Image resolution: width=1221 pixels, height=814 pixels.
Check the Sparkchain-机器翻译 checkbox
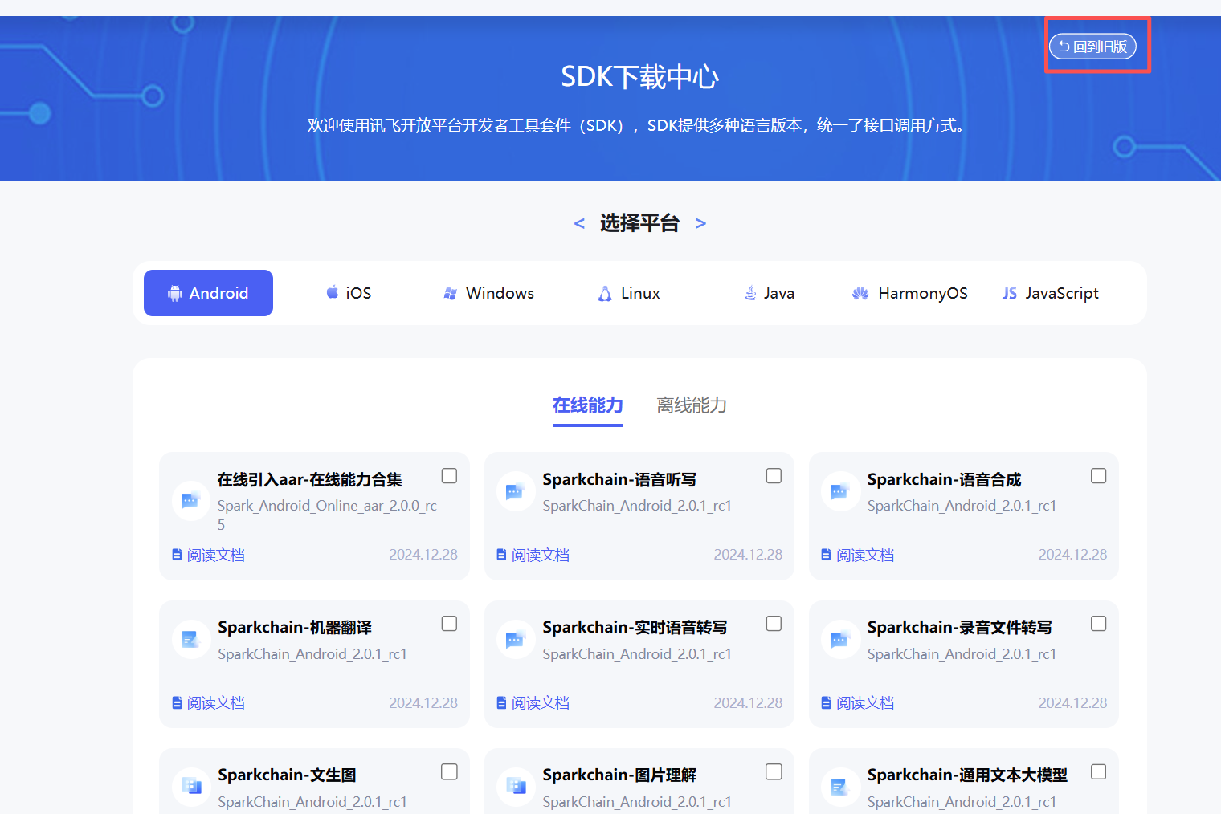[x=449, y=624]
